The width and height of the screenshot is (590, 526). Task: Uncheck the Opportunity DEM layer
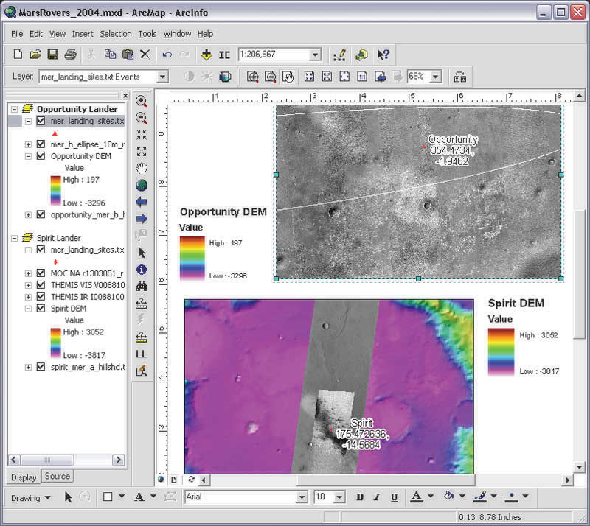[41, 156]
